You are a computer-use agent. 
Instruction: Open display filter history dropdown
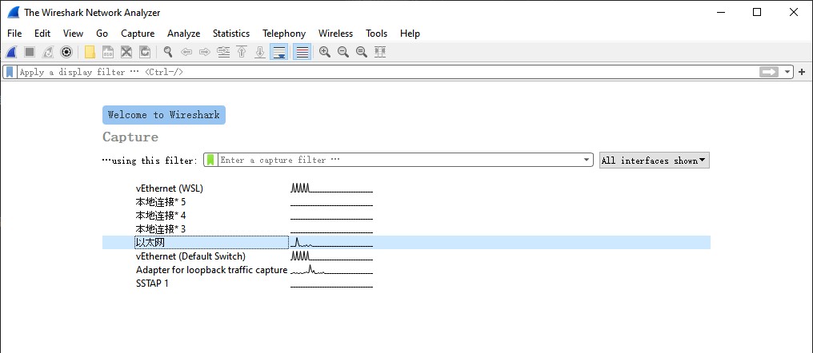point(787,72)
